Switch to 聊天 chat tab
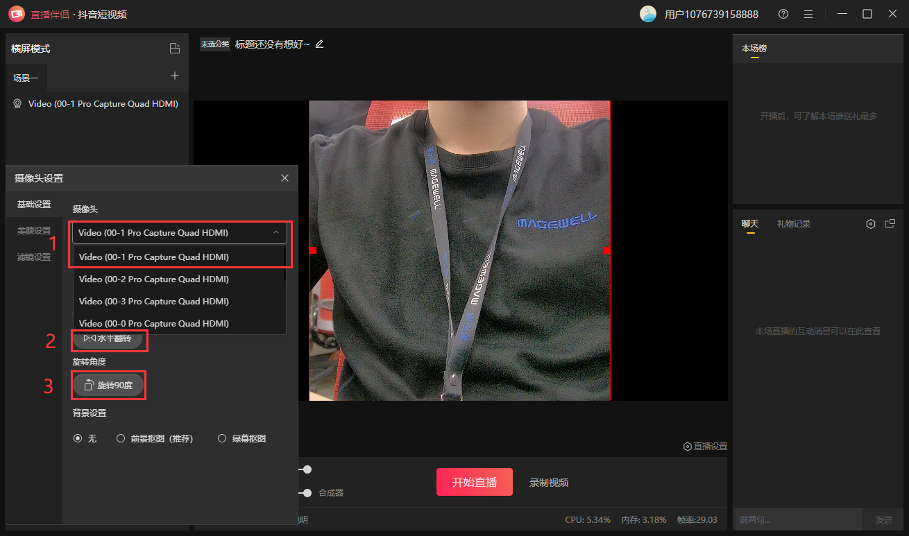This screenshot has width=909, height=536. (x=750, y=224)
